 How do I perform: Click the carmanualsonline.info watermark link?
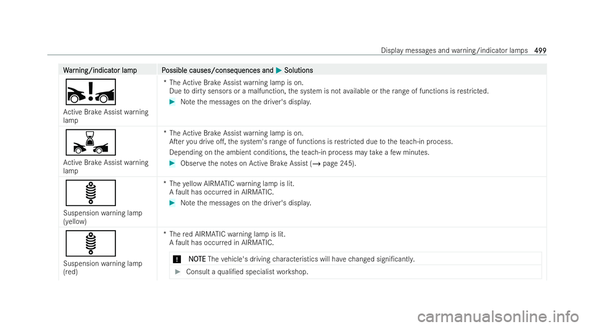498,317
